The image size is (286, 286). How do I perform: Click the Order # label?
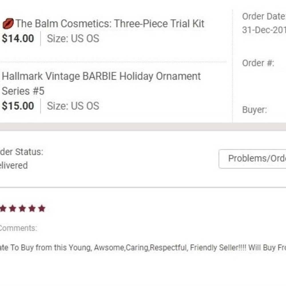click(x=258, y=63)
